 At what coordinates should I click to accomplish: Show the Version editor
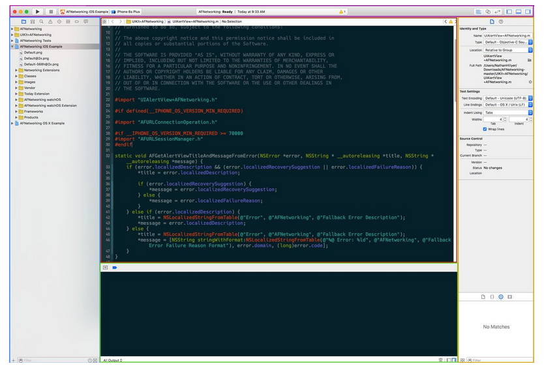click(498, 12)
